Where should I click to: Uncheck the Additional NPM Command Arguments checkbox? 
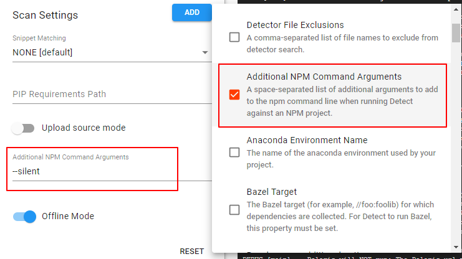click(234, 95)
